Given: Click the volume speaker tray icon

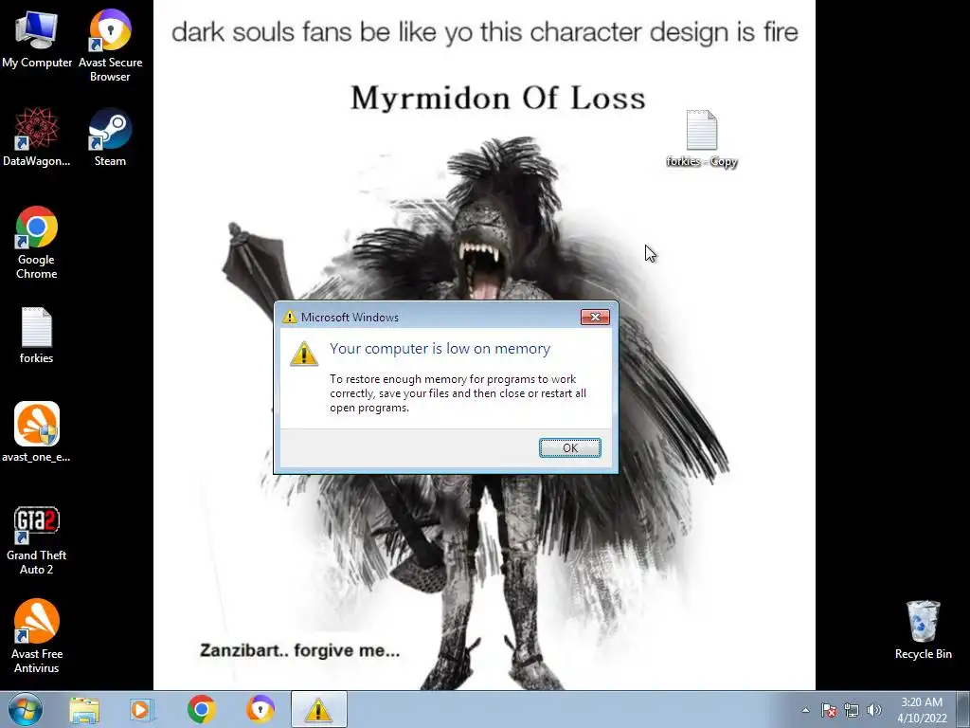Looking at the screenshot, I should coord(874,710).
